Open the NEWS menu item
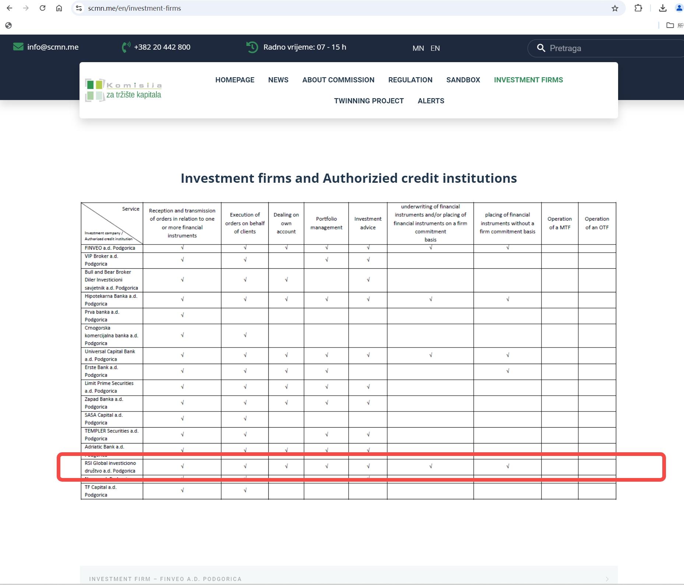 (278, 80)
